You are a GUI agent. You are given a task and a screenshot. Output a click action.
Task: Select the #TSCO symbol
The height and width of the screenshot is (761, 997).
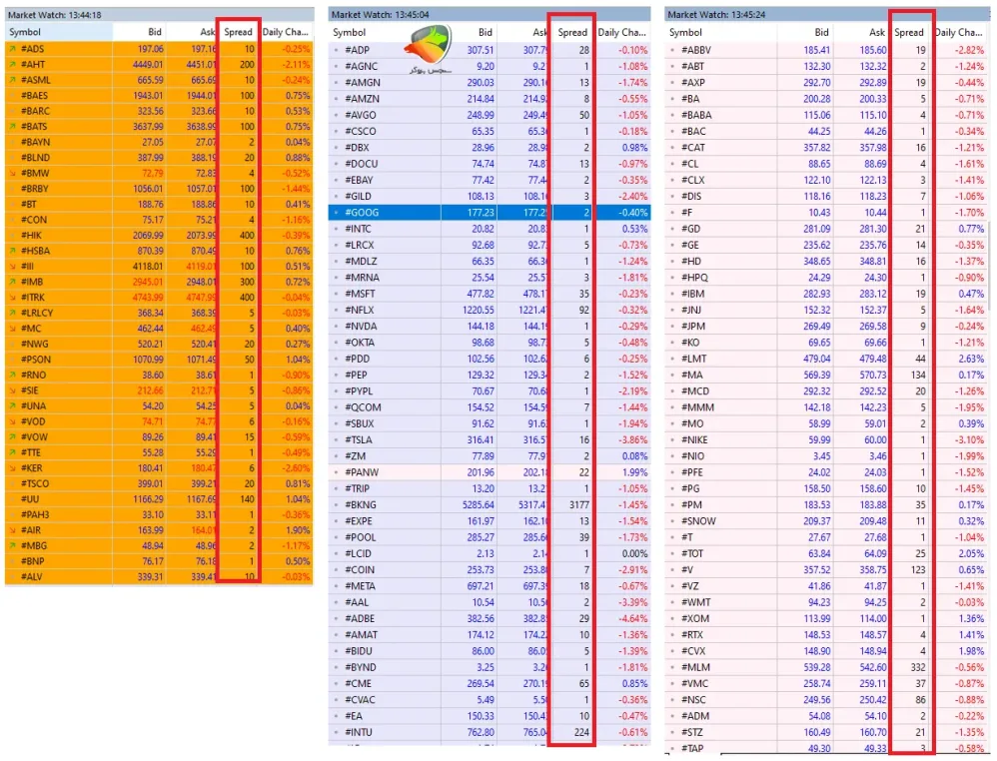[34, 483]
